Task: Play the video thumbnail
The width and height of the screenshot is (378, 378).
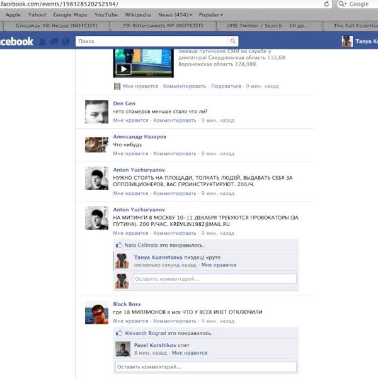Action: (123, 69)
